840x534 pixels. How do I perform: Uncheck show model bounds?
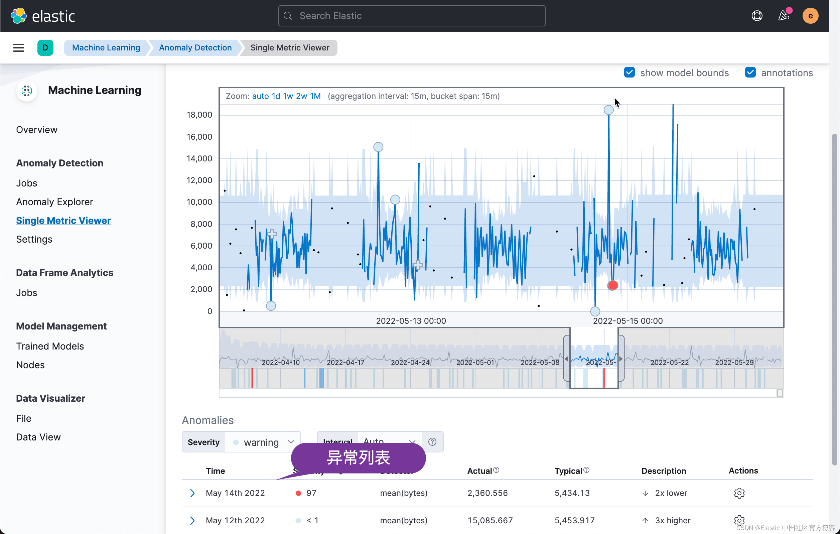[x=629, y=73]
